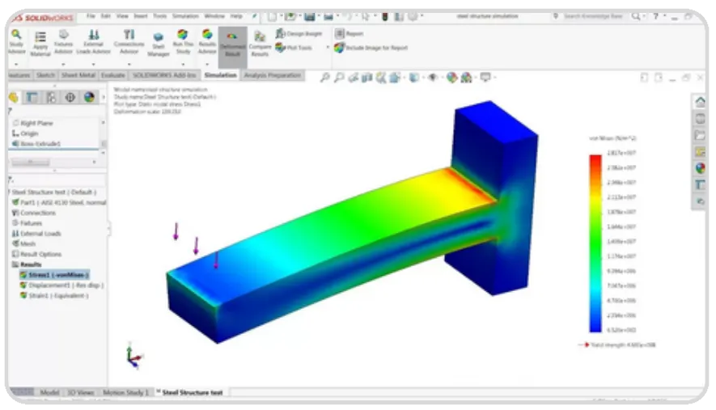
Task: Expand the Run This Study dropdown arrow
Action: [183, 65]
